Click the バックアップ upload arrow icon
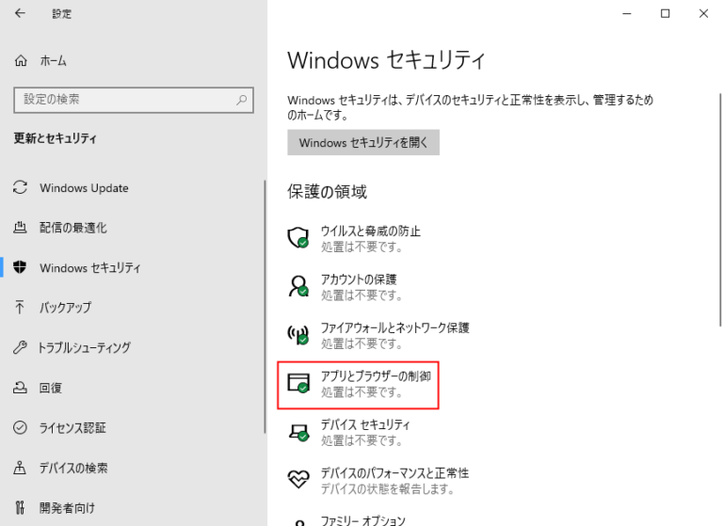This screenshot has height=526, width=723. point(20,307)
